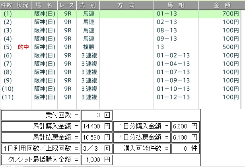Click the 3／3 回 usage count value

(97, 149)
